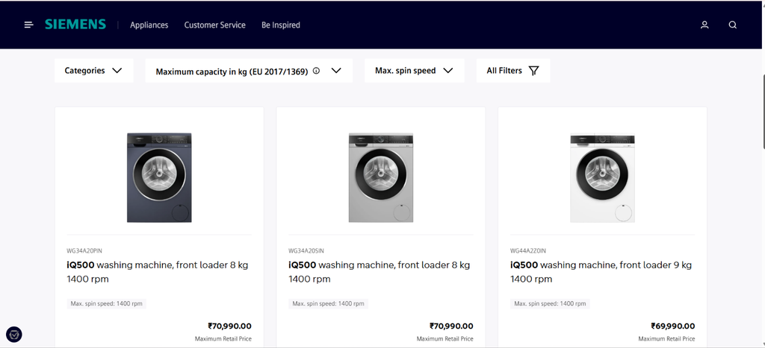Expand the Maximum capacity in kg dropdown
The height and width of the screenshot is (348, 765).
tap(249, 71)
